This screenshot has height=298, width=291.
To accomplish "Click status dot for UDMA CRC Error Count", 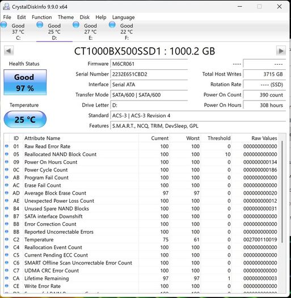I will (x=7, y=270).
